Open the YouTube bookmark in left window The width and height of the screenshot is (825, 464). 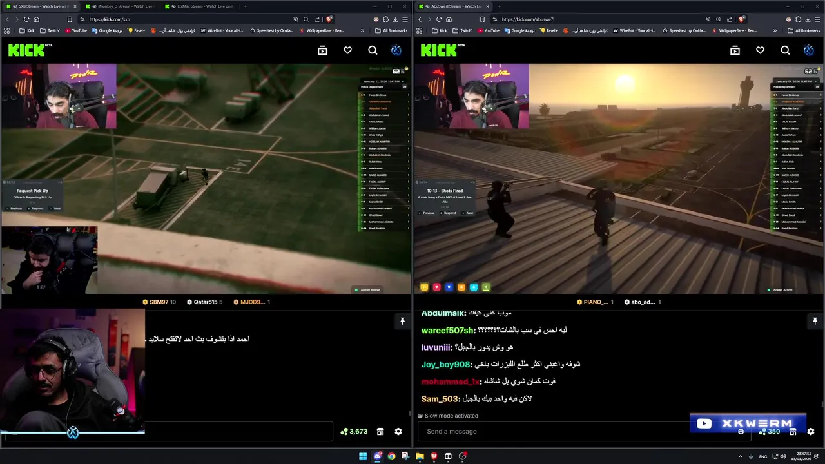[75, 30]
